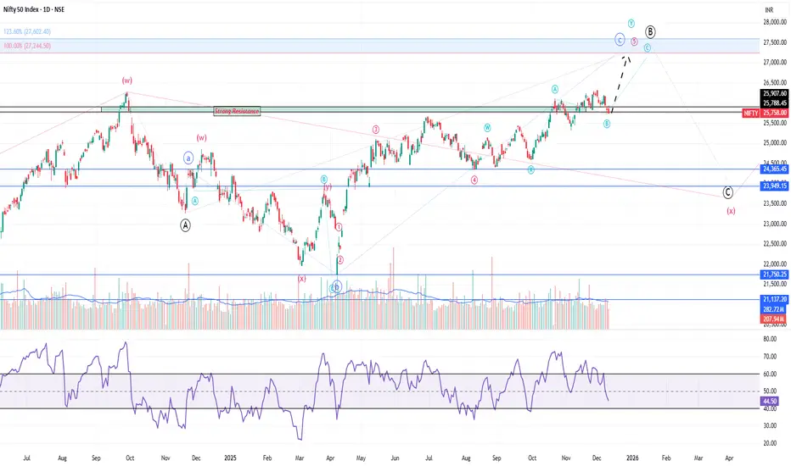The height and width of the screenshot is (466, 791).
Task: Click the 2026 label on time axis
Action: [x=632, y=458]
